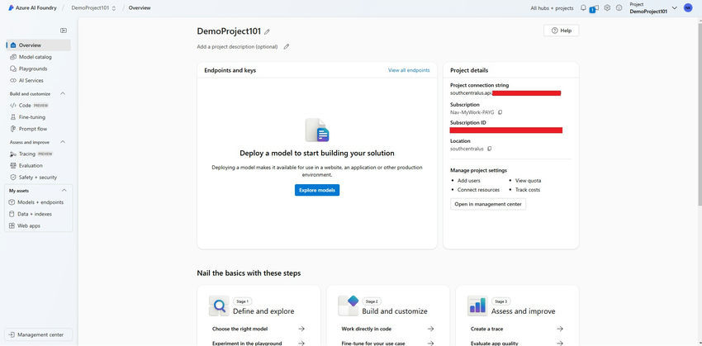Copy the southcentralus location value
Viewport: 702px width, 346px height.
(x=490, y=149)
